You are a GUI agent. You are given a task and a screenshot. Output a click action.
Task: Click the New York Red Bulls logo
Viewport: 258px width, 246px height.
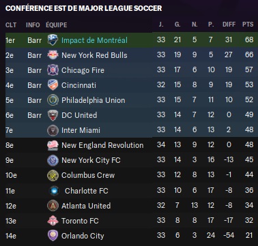[53, 55]
